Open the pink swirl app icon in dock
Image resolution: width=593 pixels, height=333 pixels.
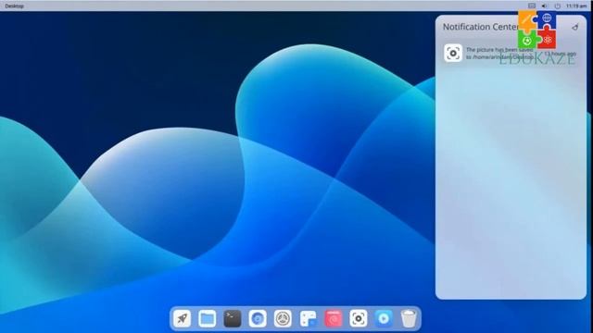click(334, 318)
